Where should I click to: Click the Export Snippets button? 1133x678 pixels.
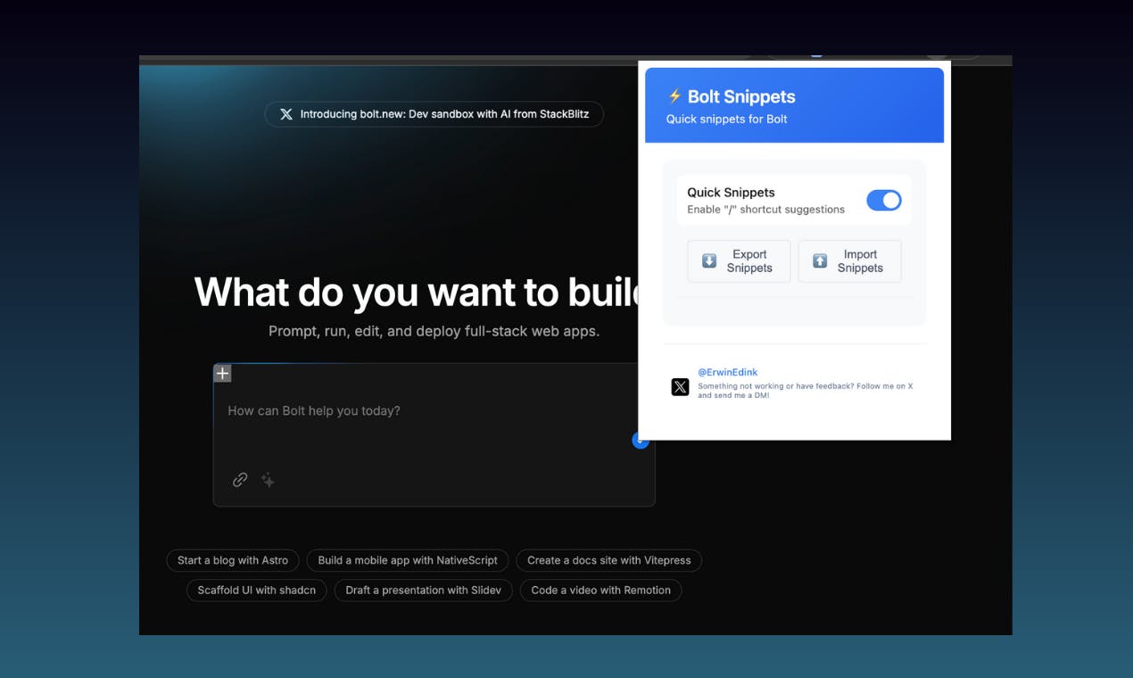click(x=739, y=261)
